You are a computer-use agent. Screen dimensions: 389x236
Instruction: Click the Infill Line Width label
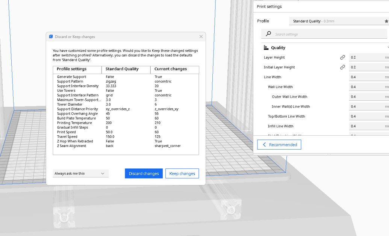point(281,126)
